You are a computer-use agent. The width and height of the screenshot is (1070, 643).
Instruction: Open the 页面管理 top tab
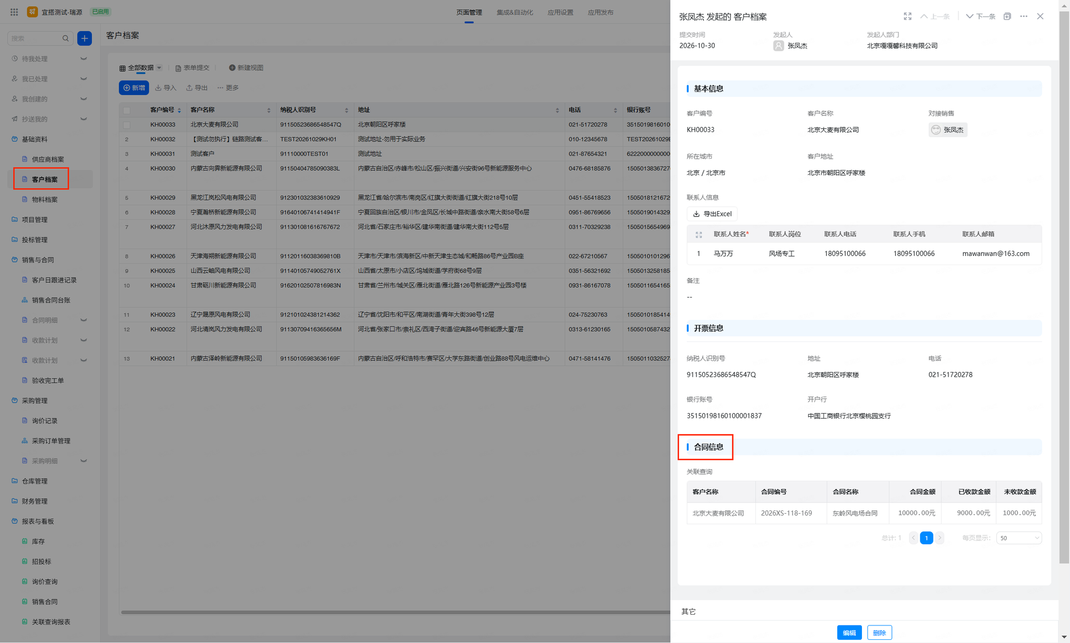click(469, 12)
